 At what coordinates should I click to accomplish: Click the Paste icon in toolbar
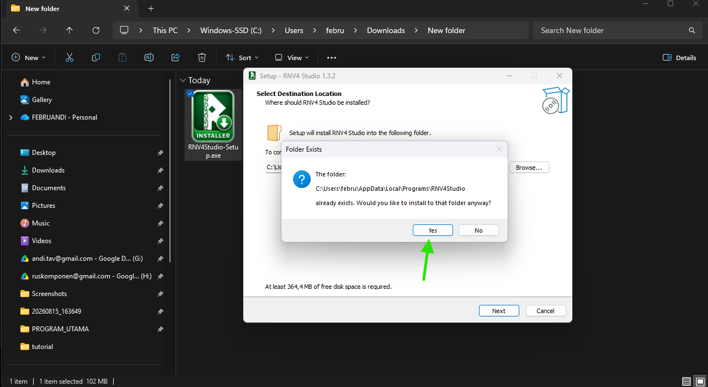pos(123,57)
